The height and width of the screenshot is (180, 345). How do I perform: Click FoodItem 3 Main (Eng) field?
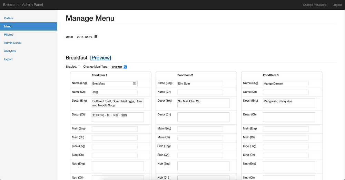(286, 129)
